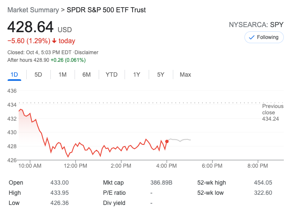Screen dimensions: 294x213
Task: Select the YTD tab
Action: 111,75
